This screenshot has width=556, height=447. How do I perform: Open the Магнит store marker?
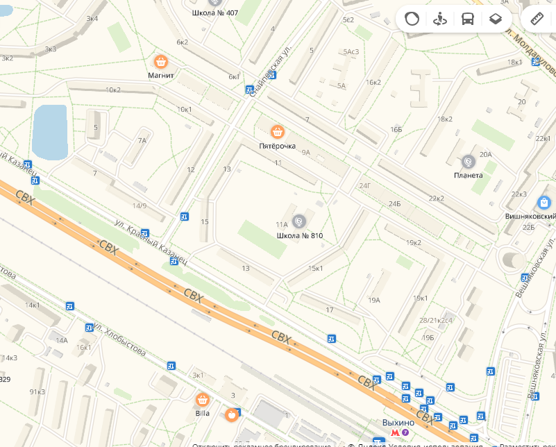click(x=161, y=62)
